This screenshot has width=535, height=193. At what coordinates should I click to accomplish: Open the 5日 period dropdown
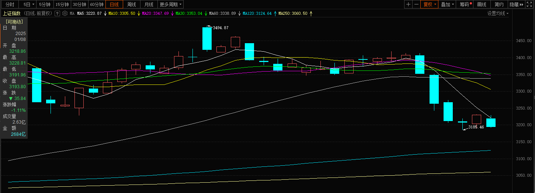click(x=28, y=4)
